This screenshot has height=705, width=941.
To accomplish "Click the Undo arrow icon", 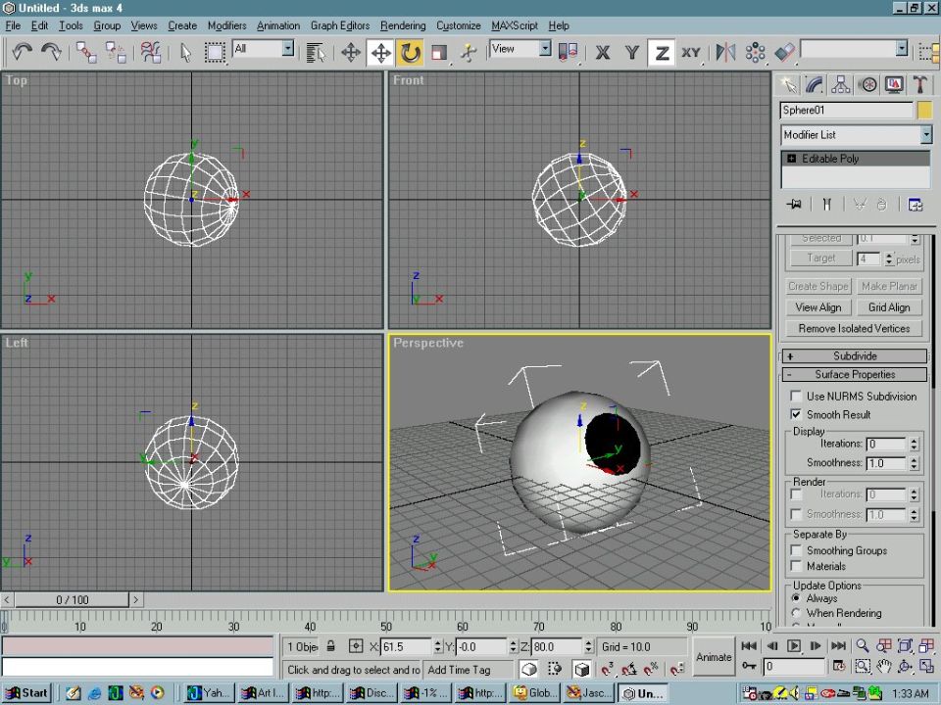I will click(23, 52).
